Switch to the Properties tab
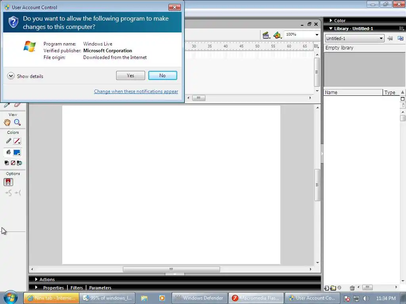This screenshot has width=406, height=304. coord(54,288)
